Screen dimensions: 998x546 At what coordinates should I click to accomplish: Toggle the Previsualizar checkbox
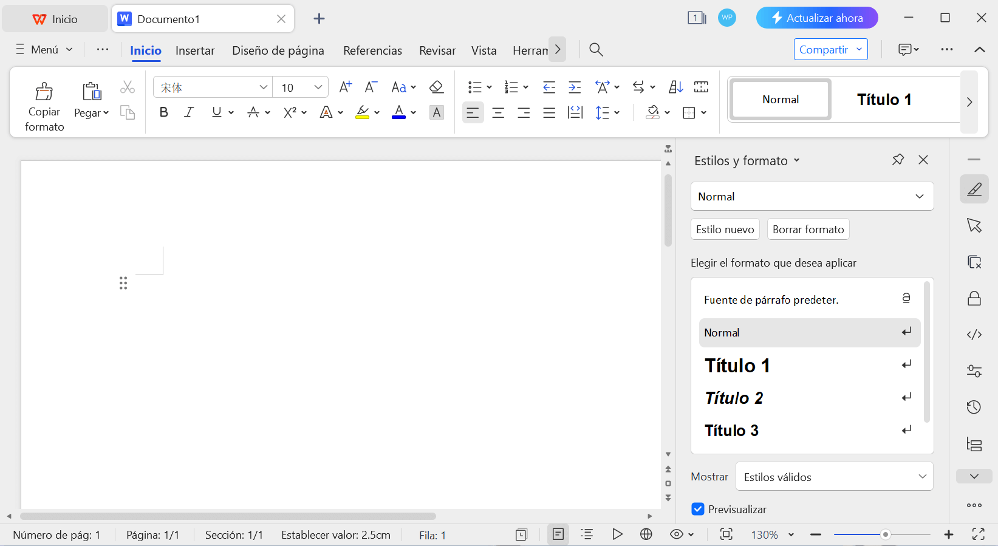(x=698, y=509)
